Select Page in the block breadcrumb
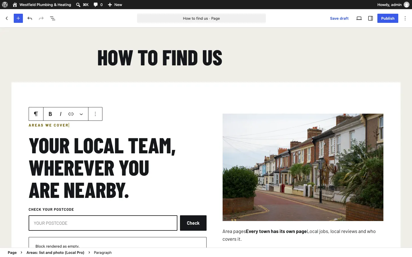 click(12, 252)
